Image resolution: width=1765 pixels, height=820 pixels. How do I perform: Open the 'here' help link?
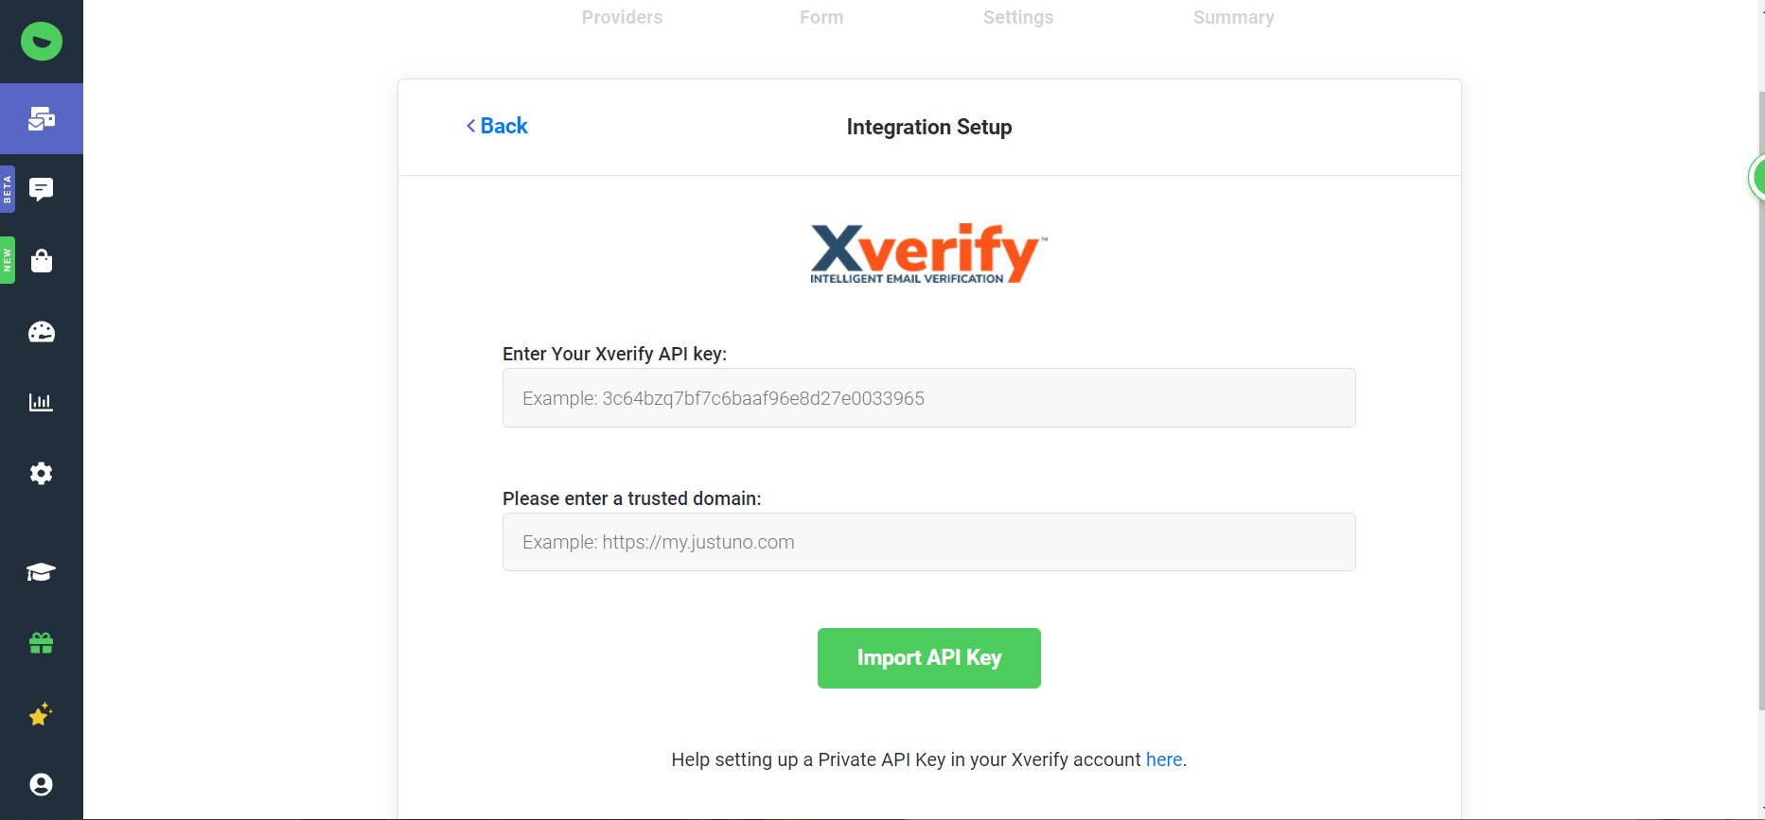point(1163,759)
